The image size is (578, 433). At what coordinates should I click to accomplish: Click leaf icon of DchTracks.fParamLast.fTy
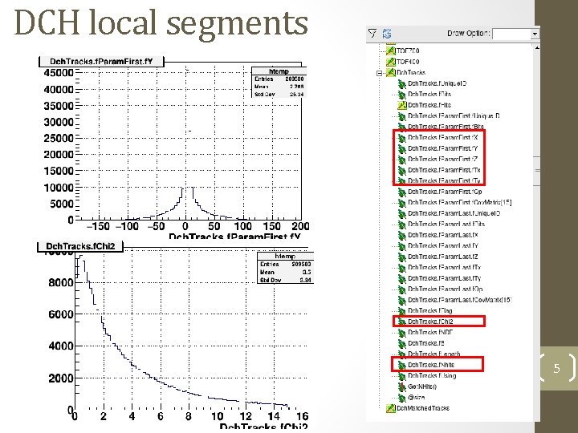[x=402, y=279]
